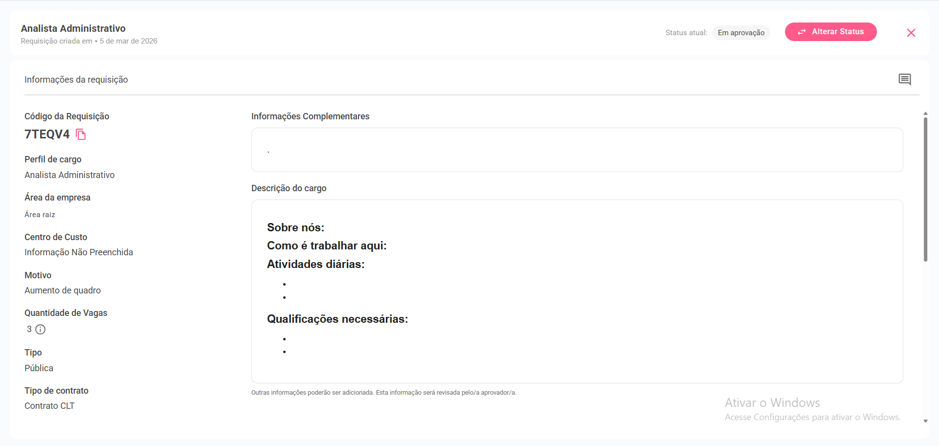Click the Informação Não Preenchida cost center text

coord(79,252)
